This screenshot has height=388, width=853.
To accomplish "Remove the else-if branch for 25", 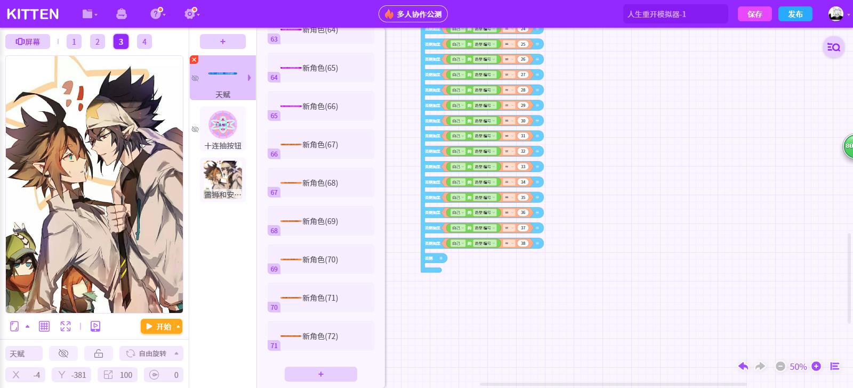I will (x=537, y=44).
